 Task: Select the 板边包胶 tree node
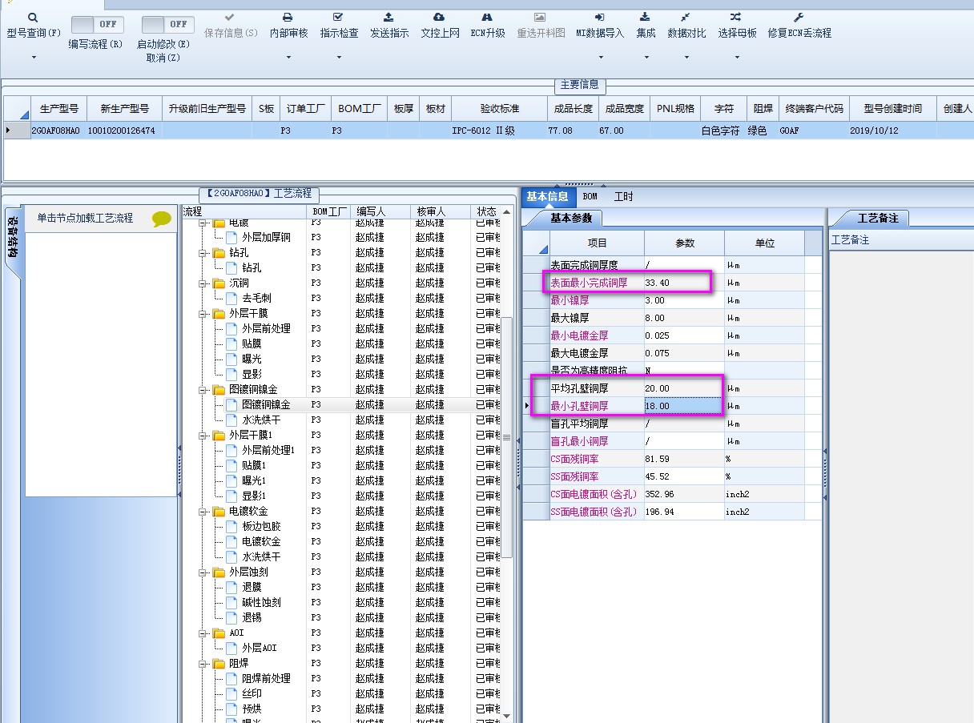261,526
